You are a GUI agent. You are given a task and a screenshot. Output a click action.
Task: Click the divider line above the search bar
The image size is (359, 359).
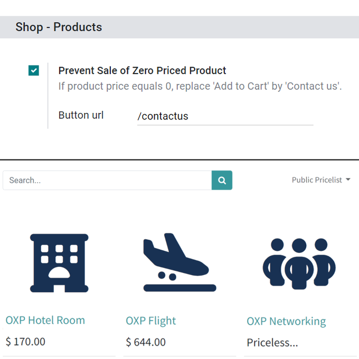tap(179, 159)
